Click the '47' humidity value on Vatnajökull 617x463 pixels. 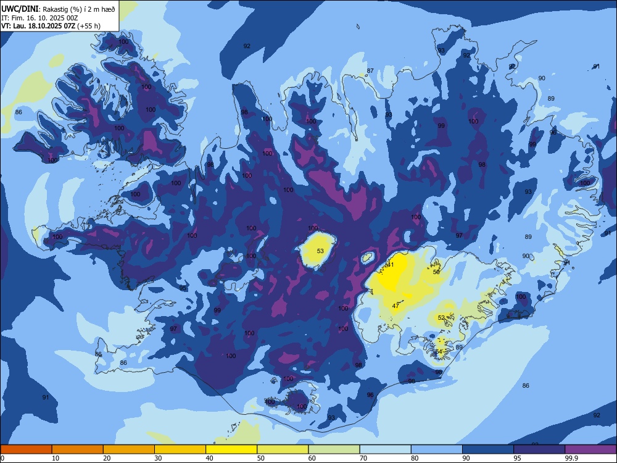[395, 306]
